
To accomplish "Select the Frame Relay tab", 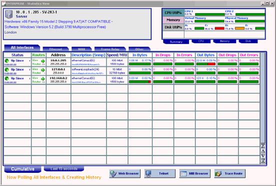I will (x=110, y=49).
